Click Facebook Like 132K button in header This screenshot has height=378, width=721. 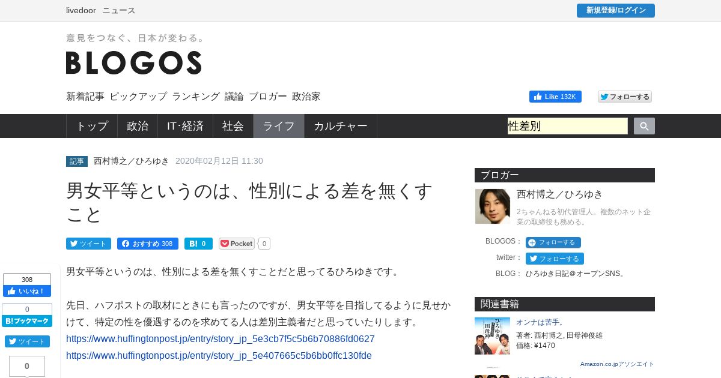coord(555,97)
